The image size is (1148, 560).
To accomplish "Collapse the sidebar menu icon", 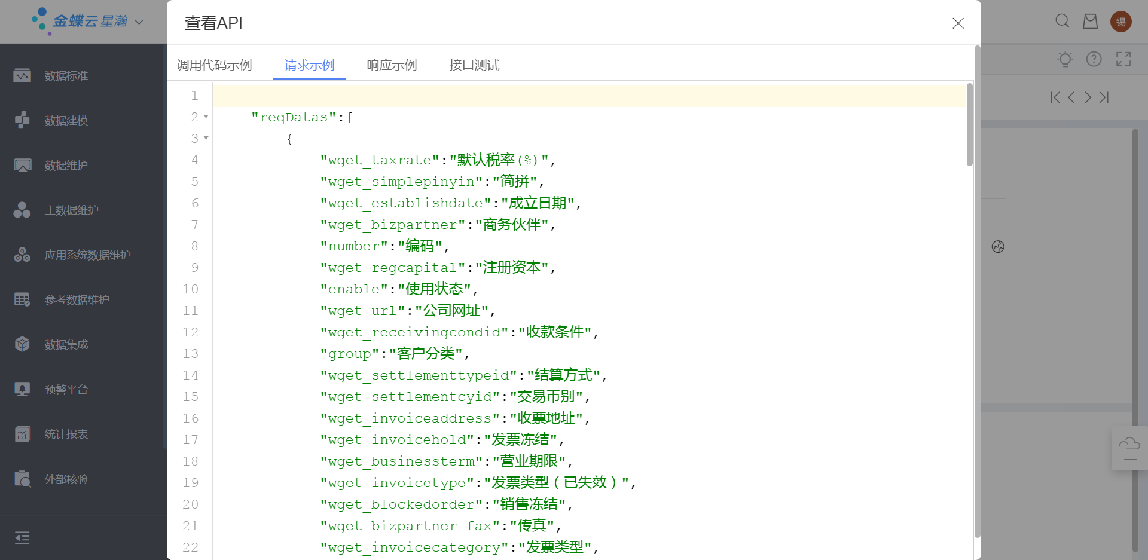I will [22, 538].
